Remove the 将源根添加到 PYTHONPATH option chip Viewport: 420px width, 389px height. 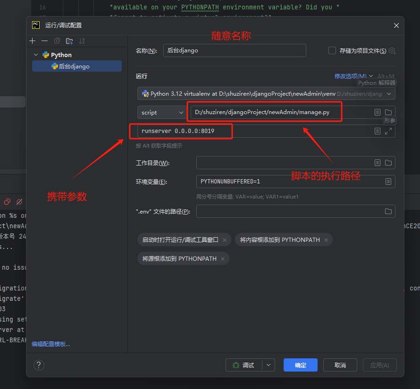click(222, 259)
